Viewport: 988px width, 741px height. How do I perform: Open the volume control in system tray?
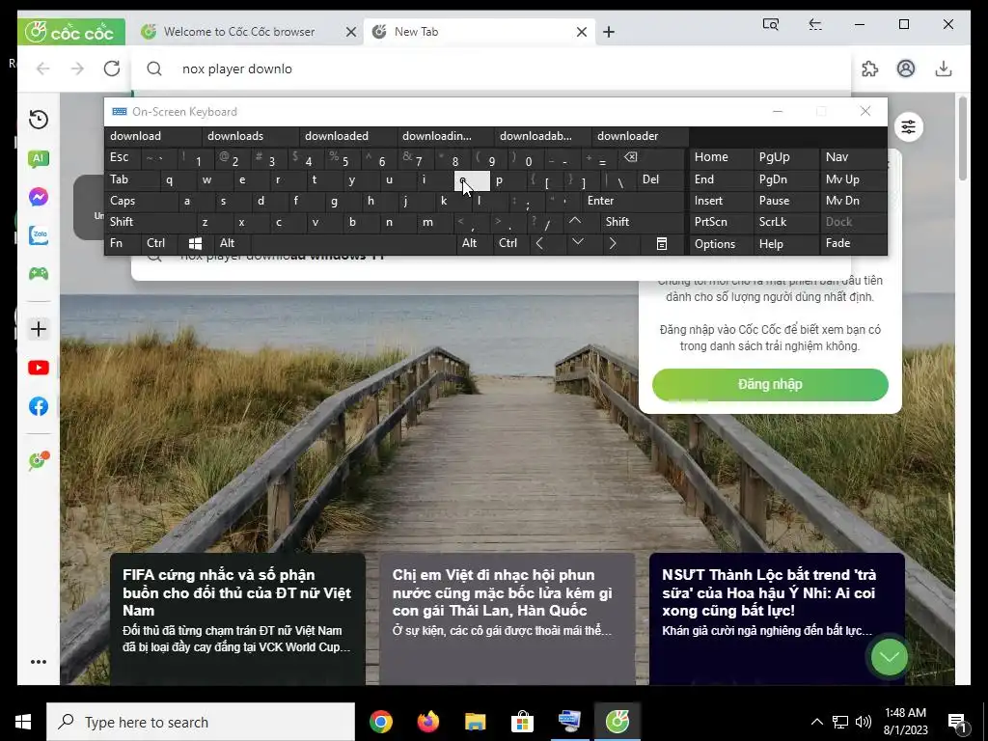(864, 722)
